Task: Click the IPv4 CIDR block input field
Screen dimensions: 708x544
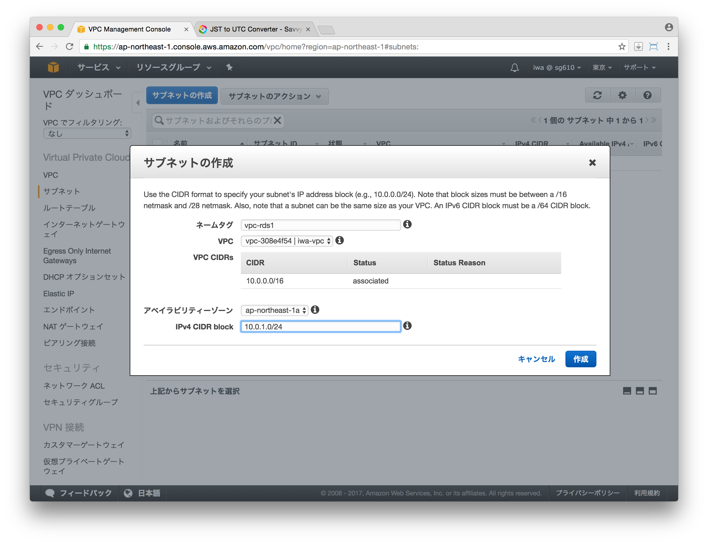Action: 321,326
